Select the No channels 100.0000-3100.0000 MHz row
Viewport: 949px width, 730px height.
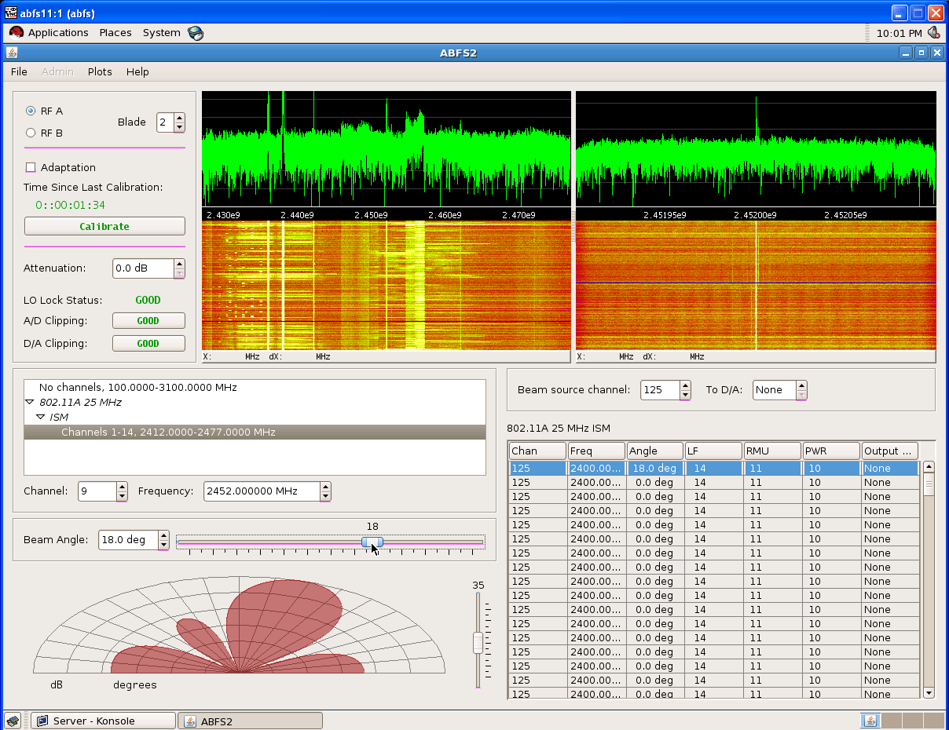click(x=255, y=387)
